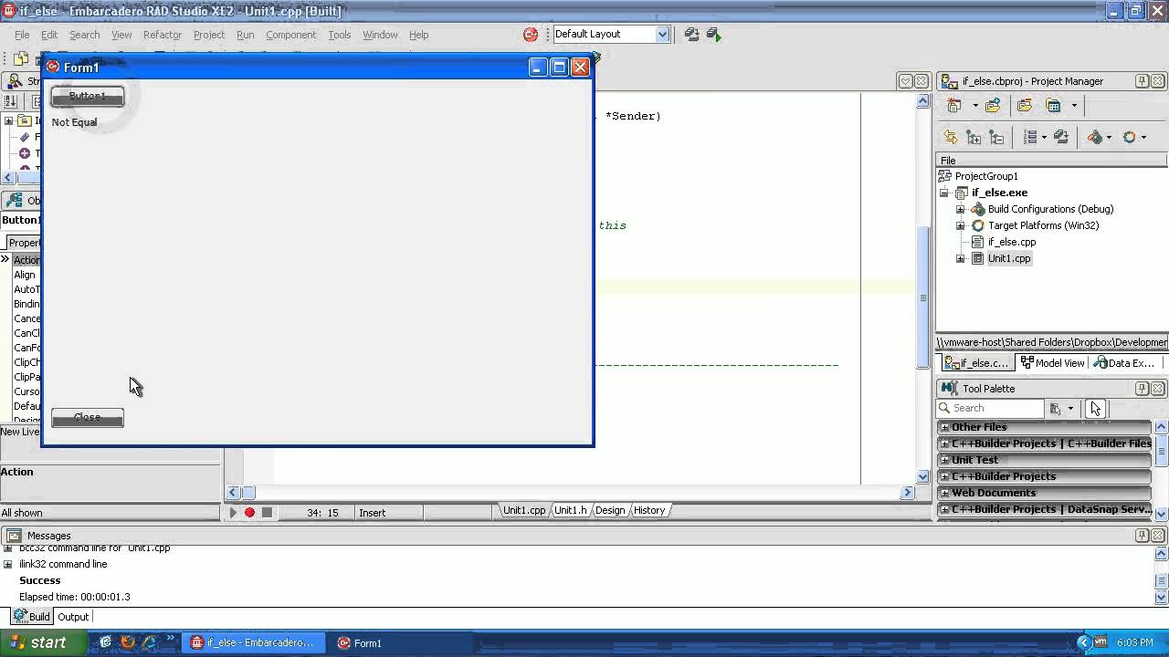Open the Component menu

pyautogui.click(x=290, y=35)
